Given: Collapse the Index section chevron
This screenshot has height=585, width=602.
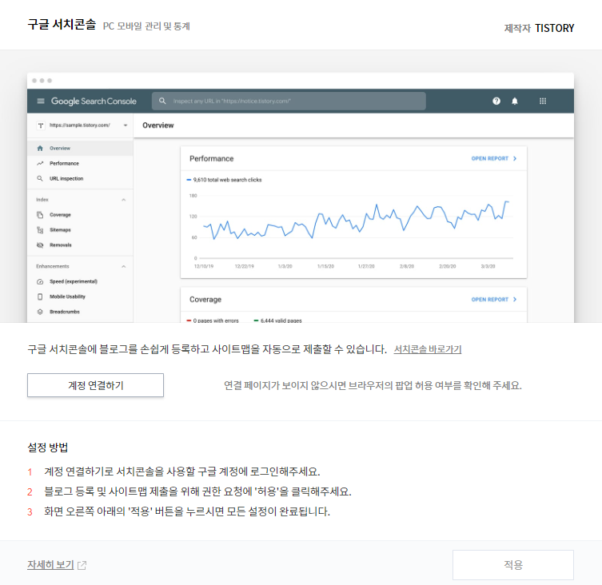Looking at the screenshot, I should [124, 200].
